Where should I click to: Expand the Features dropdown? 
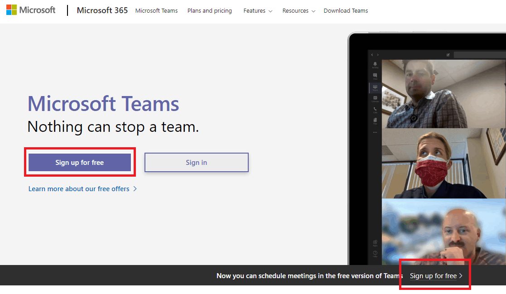click(258, 11)
